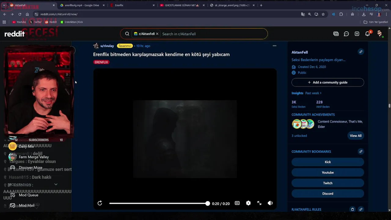391x220 pixels.
Task: Open Mod Mail in the sidebar
Action: pos(27,206)
